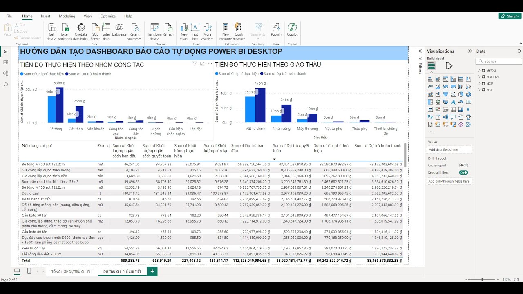Create a Quick measure
Viewport: 523px width, 294px height.
(239, 31)
